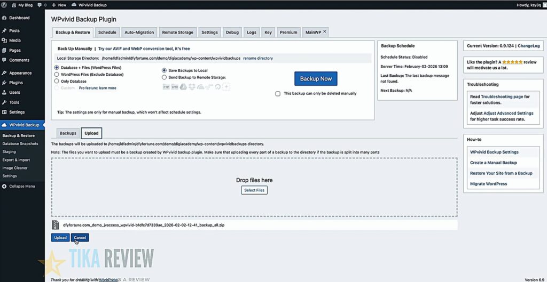
Task: Open the Howdy user account menu
Action: (x=531, y=5)
